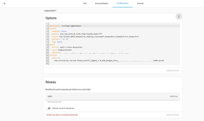Viewport: 204px width, 121px height.
Task: Click the 'mqtt:' line in editor
Action: (x=52, y=45)
